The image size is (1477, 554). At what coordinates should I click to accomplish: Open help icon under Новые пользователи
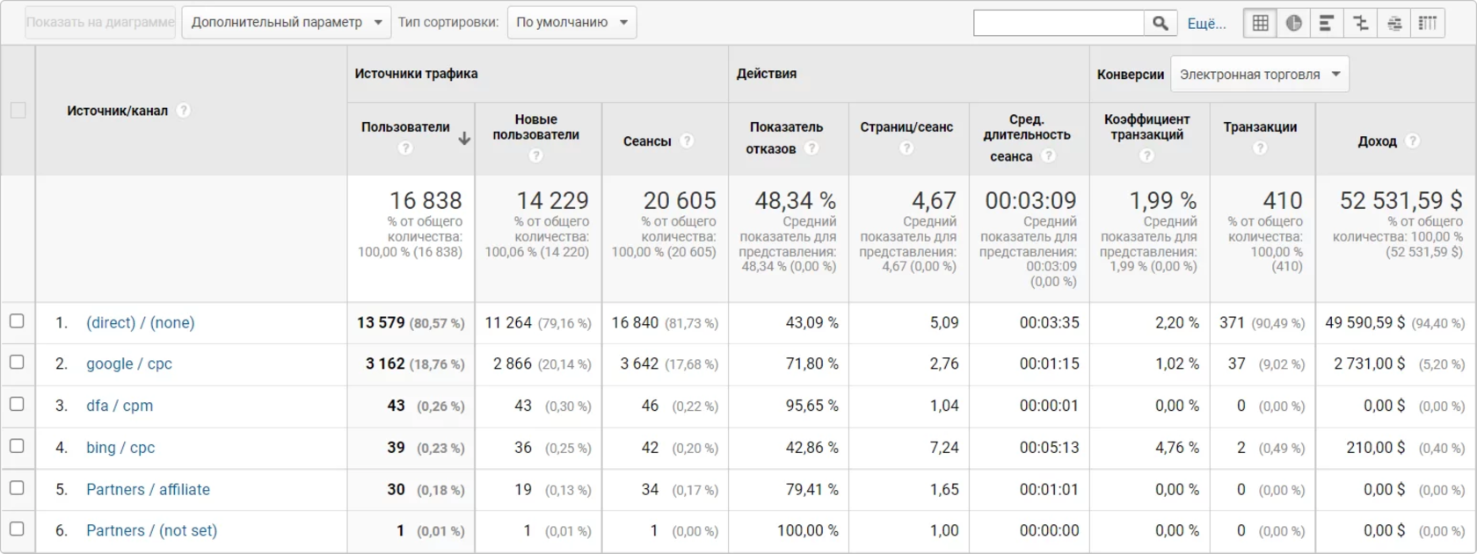tap(535, 155)
